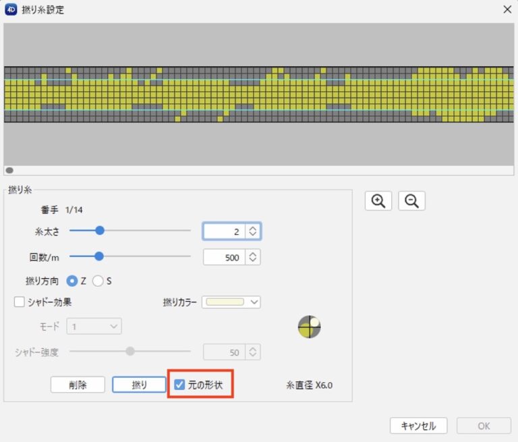Select S twist direction radio button

(98, 281)
